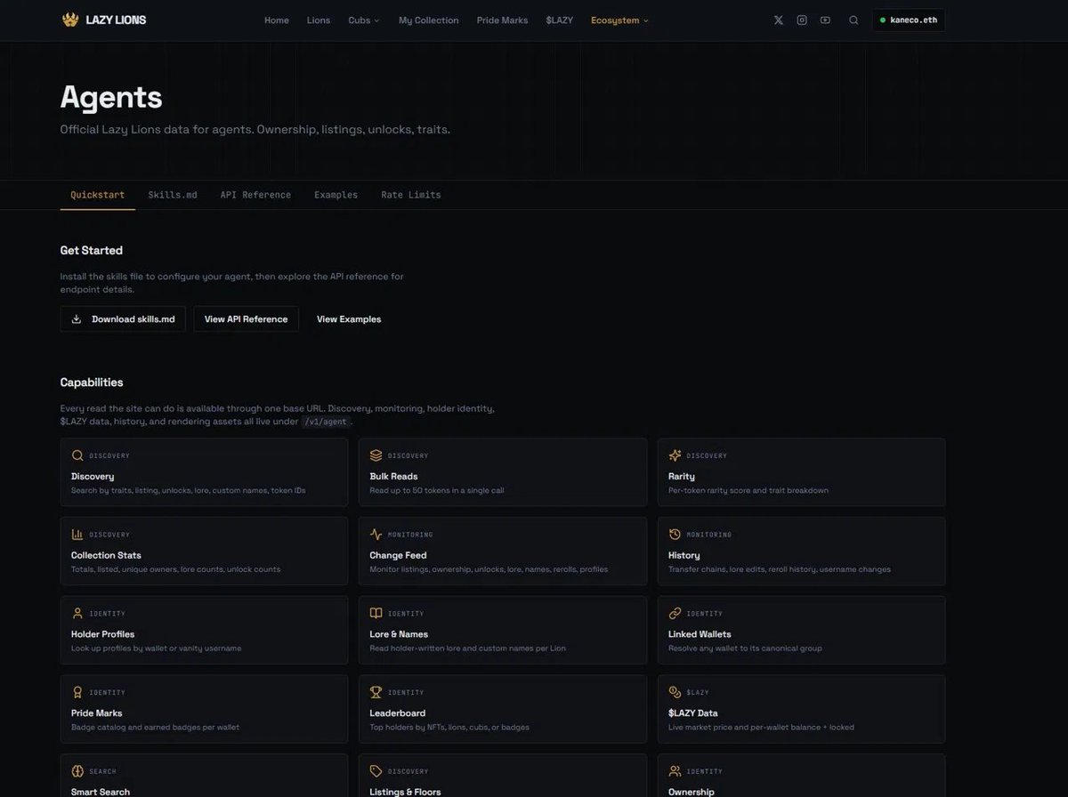Image resolution: width=1068 pixels, height=797 pixels.
Task: Click the Capabilities section heading
Action: click(x=92, y=382)
